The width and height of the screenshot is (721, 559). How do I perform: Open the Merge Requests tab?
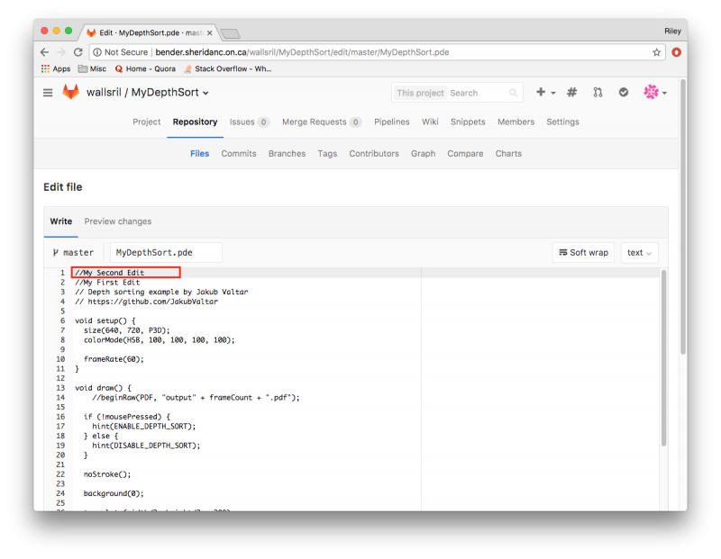322,122
